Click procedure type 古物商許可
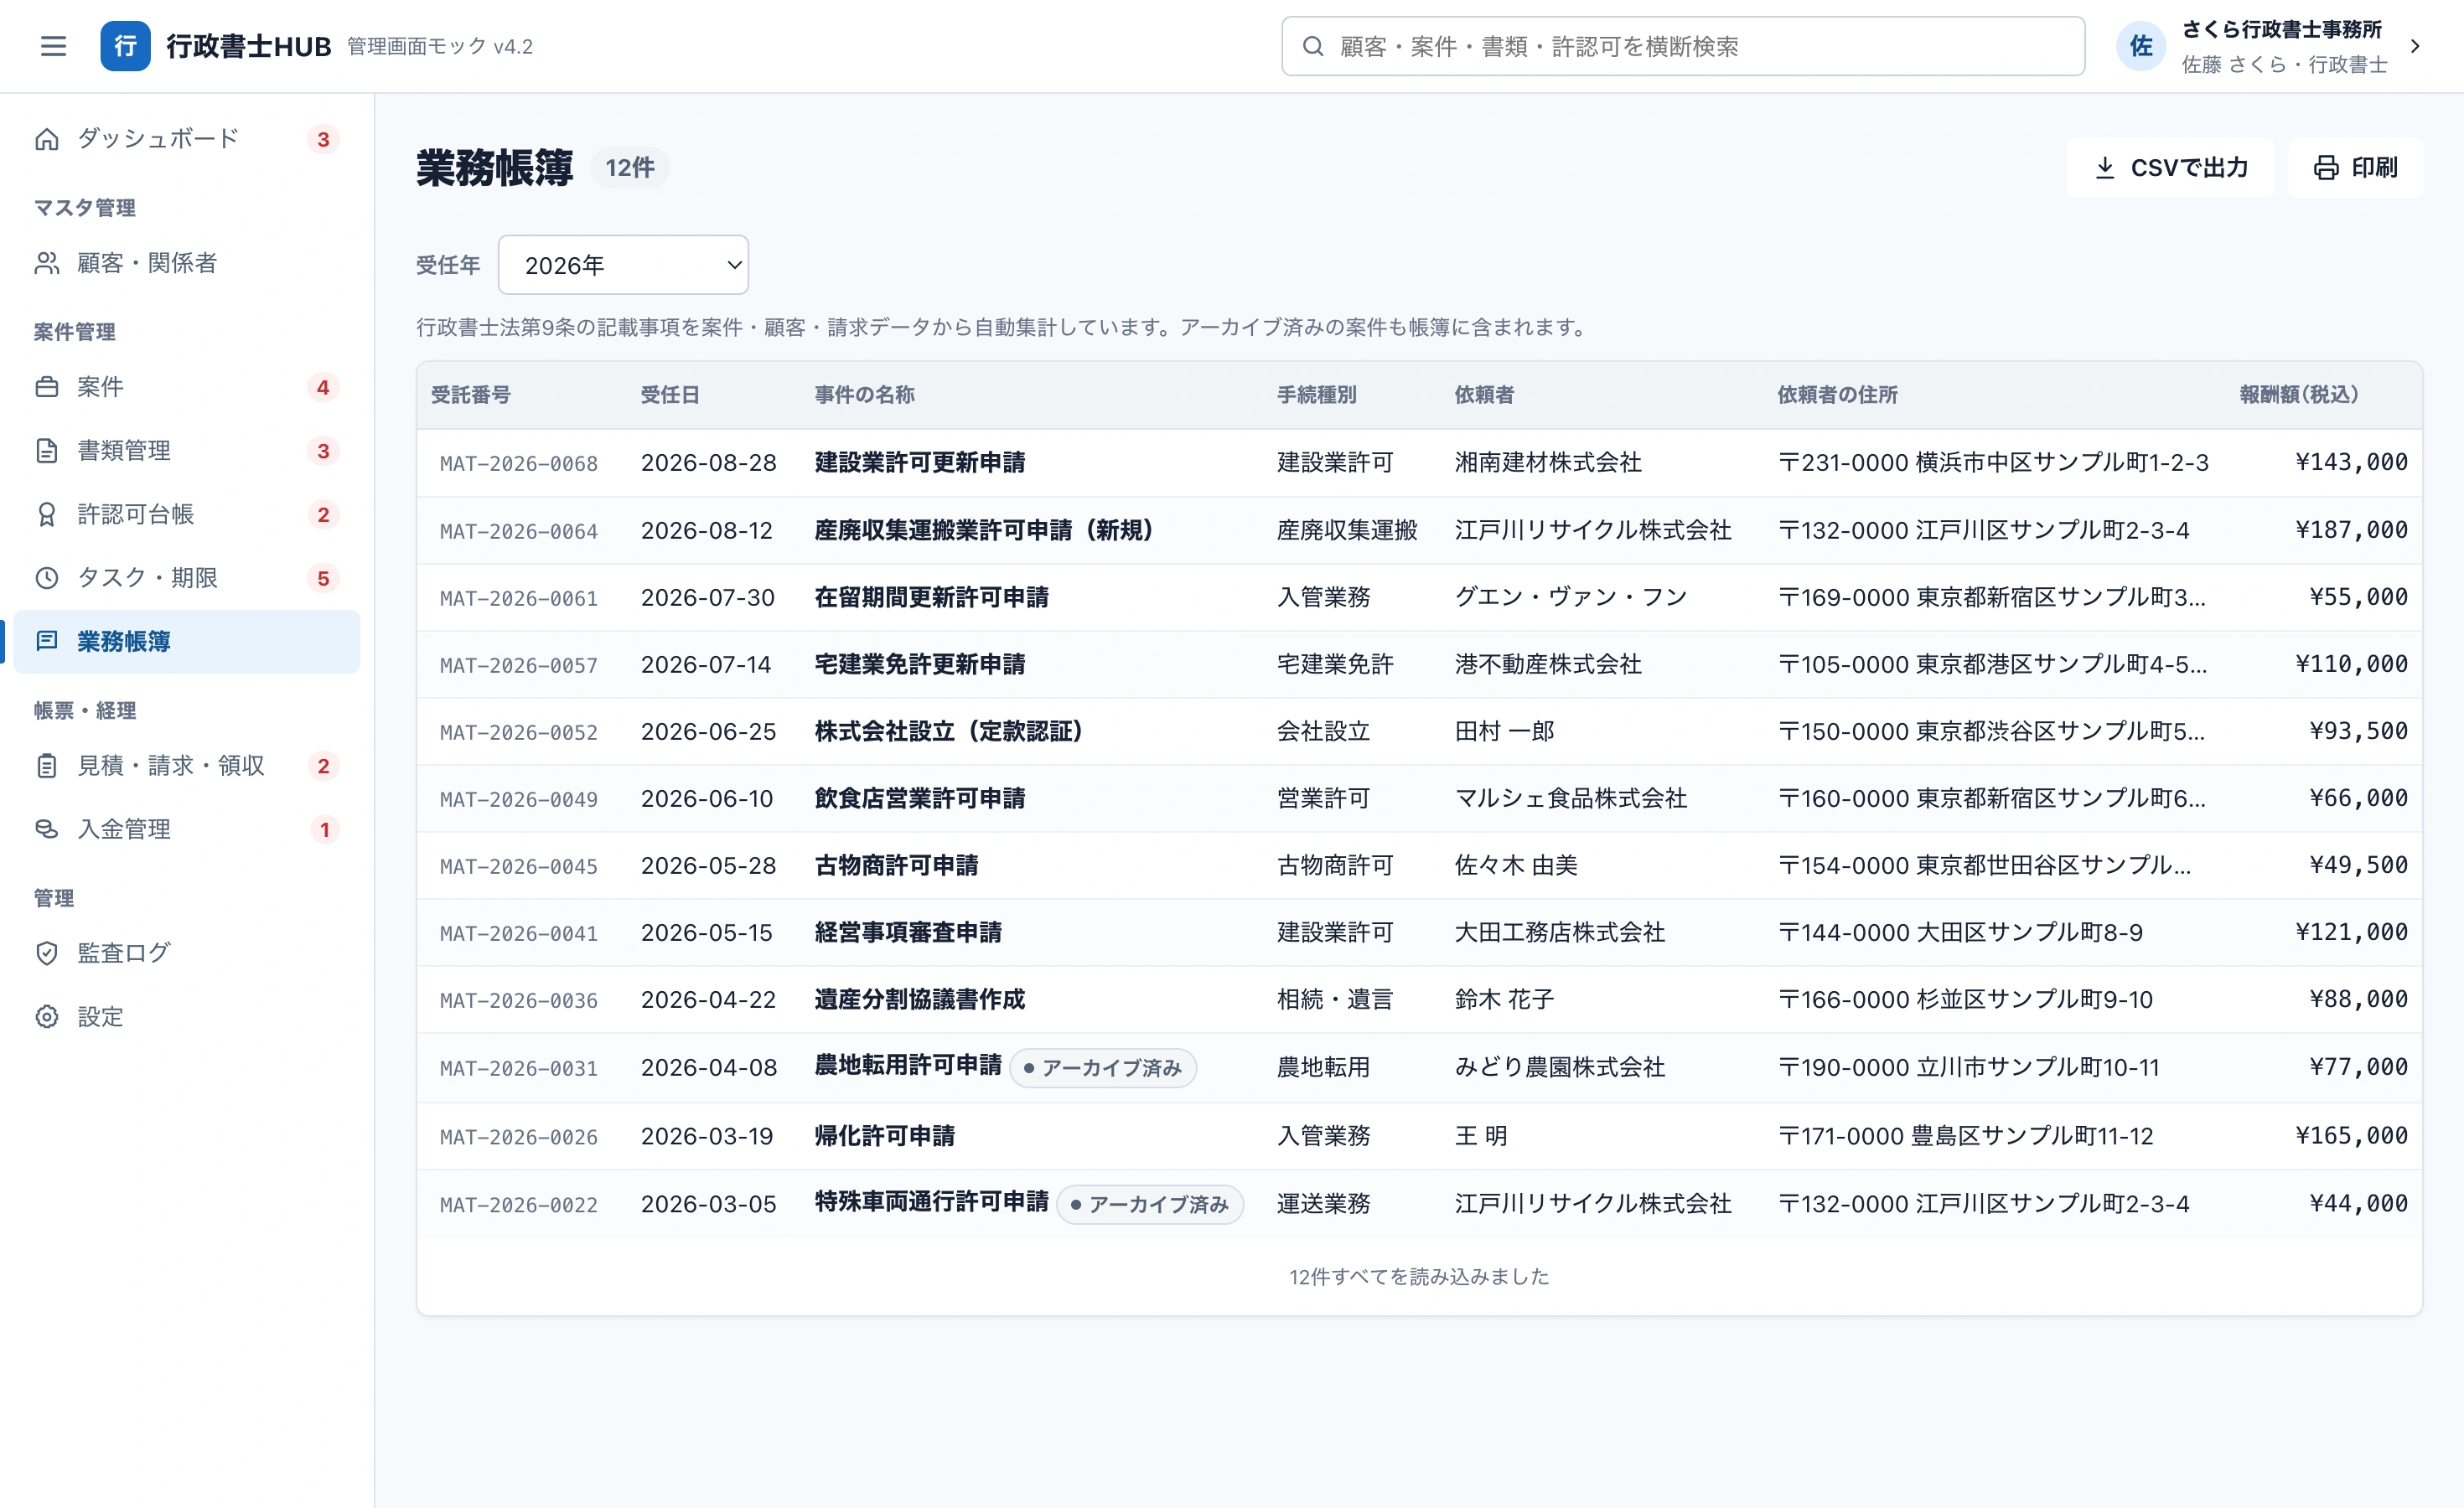This screenshot has height=1508, width=2464. click(1335, 865)
